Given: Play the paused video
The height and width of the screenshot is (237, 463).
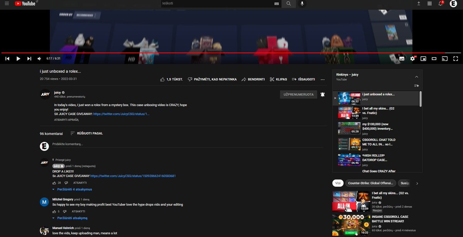Looking at the screenshot, I should tap(18, 59).
